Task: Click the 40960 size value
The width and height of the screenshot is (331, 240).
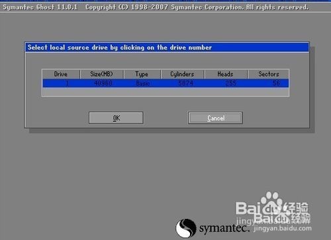Action: [x=103, y=83]
